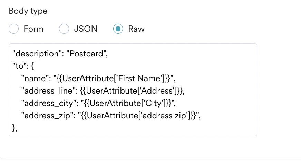This screenshot has height=161, width=301.
Task: Click the "address_line" Address attribute line
Action: [103, 91]
